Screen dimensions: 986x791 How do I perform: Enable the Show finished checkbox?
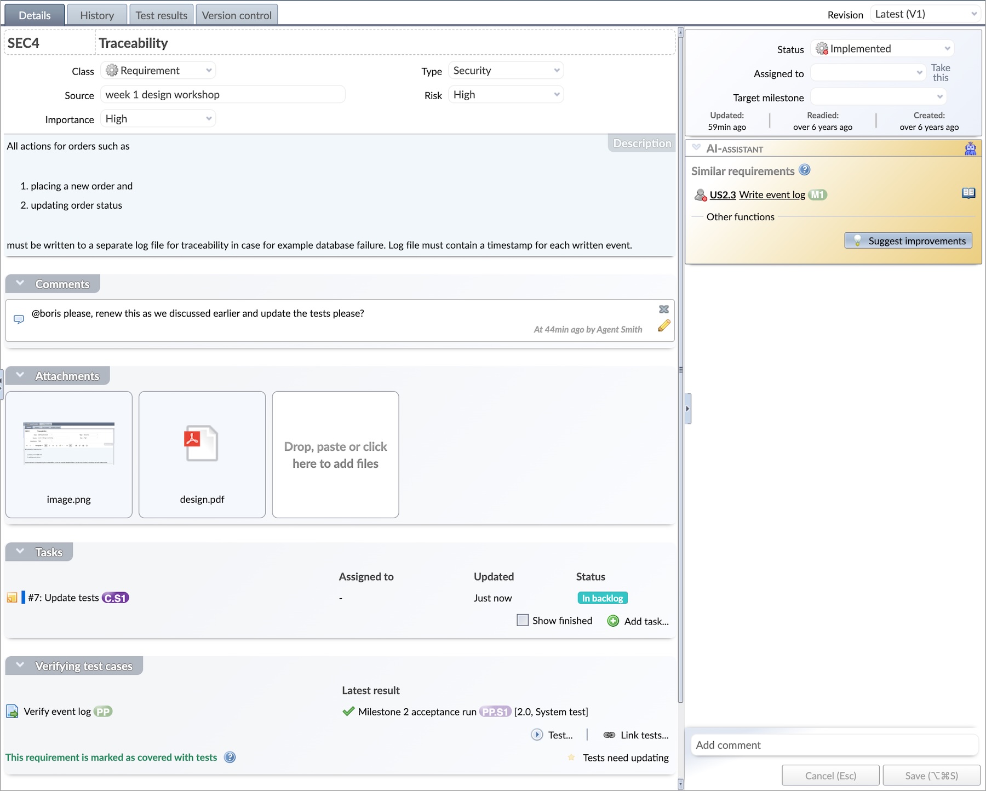pos(523,621)
